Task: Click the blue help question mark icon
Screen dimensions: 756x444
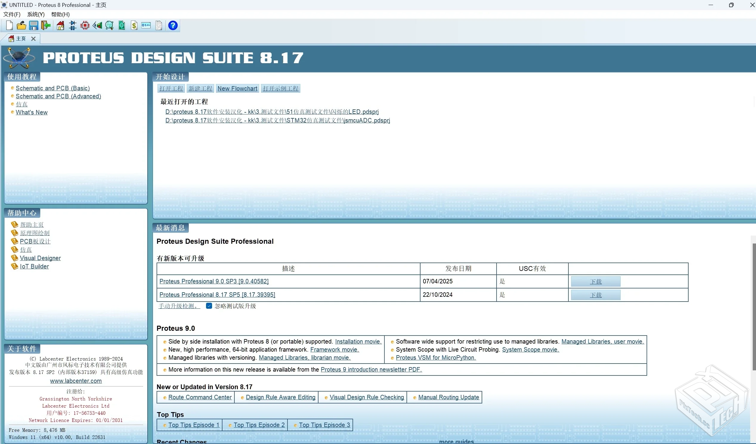Action: click(173, 26)
